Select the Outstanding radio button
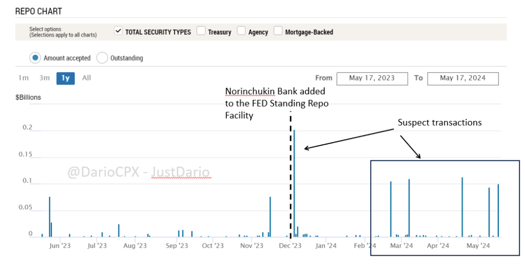The height and width of the screenshot is (265, 525). tap(102, 58)
